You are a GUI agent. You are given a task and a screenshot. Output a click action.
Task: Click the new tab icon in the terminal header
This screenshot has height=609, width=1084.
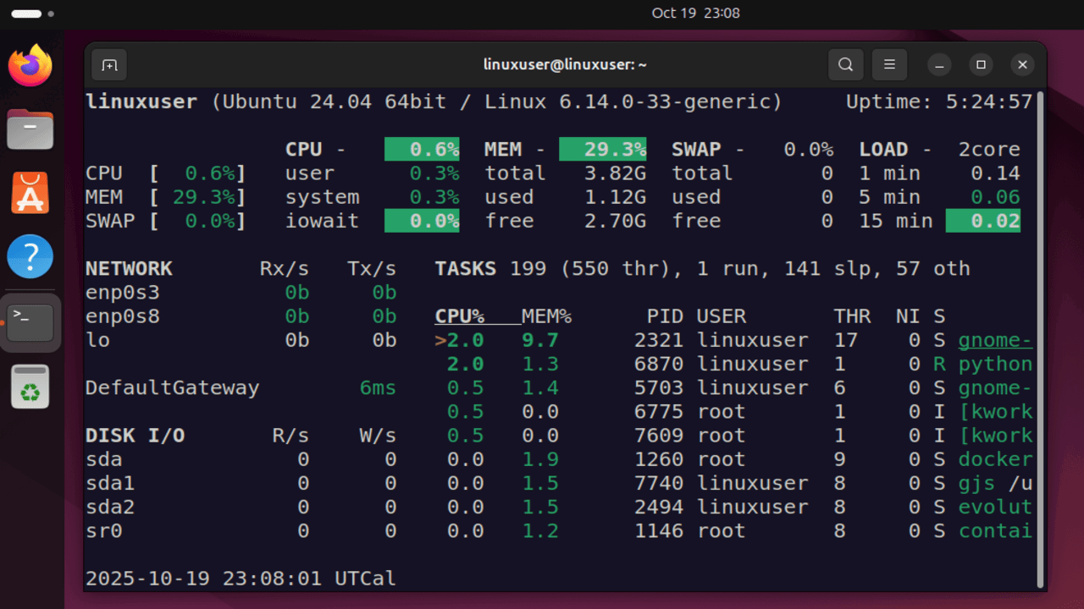click(108, 64)
